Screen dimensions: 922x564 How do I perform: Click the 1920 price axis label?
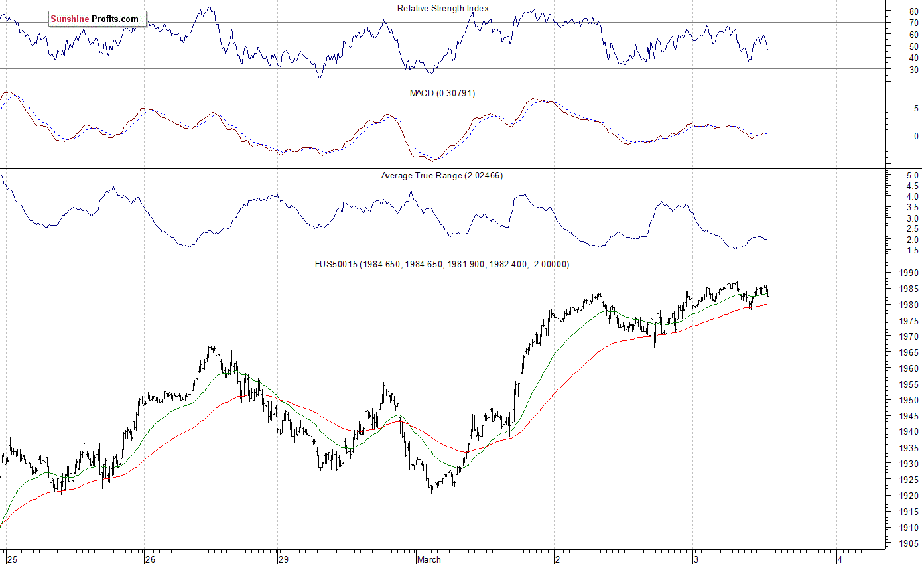908,496
